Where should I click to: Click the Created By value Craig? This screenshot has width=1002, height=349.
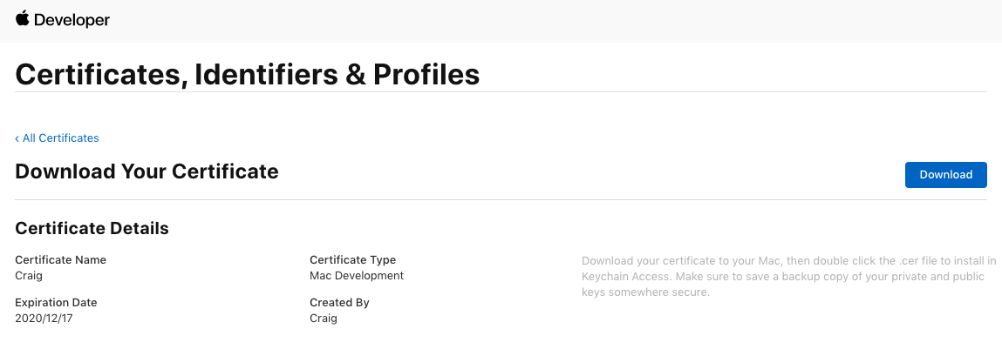point(324,318)
